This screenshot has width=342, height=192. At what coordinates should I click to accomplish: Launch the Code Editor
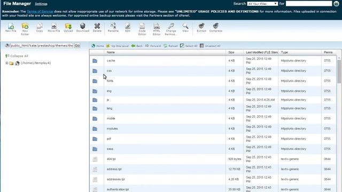(142, 29)
